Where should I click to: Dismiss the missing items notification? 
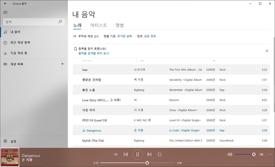(x=267, y=51)
